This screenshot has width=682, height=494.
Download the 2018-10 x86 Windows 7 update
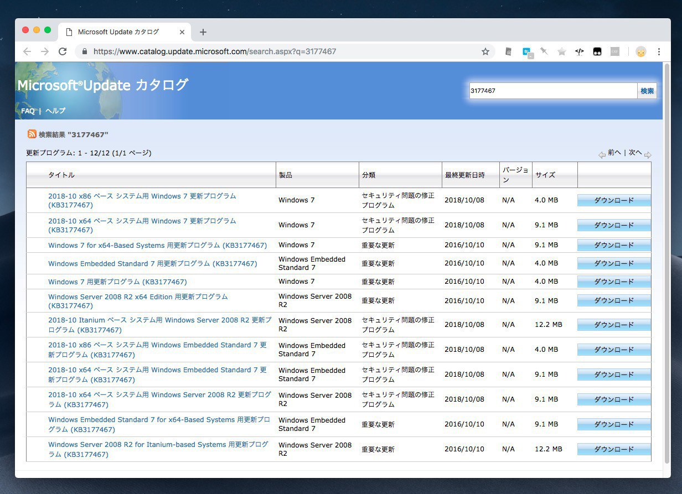(x=613, y=200)
